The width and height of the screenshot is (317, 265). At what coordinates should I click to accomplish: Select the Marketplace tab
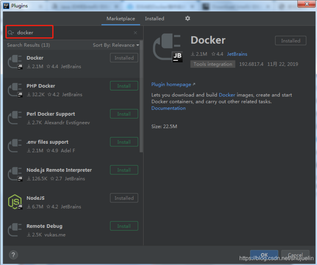121,18
